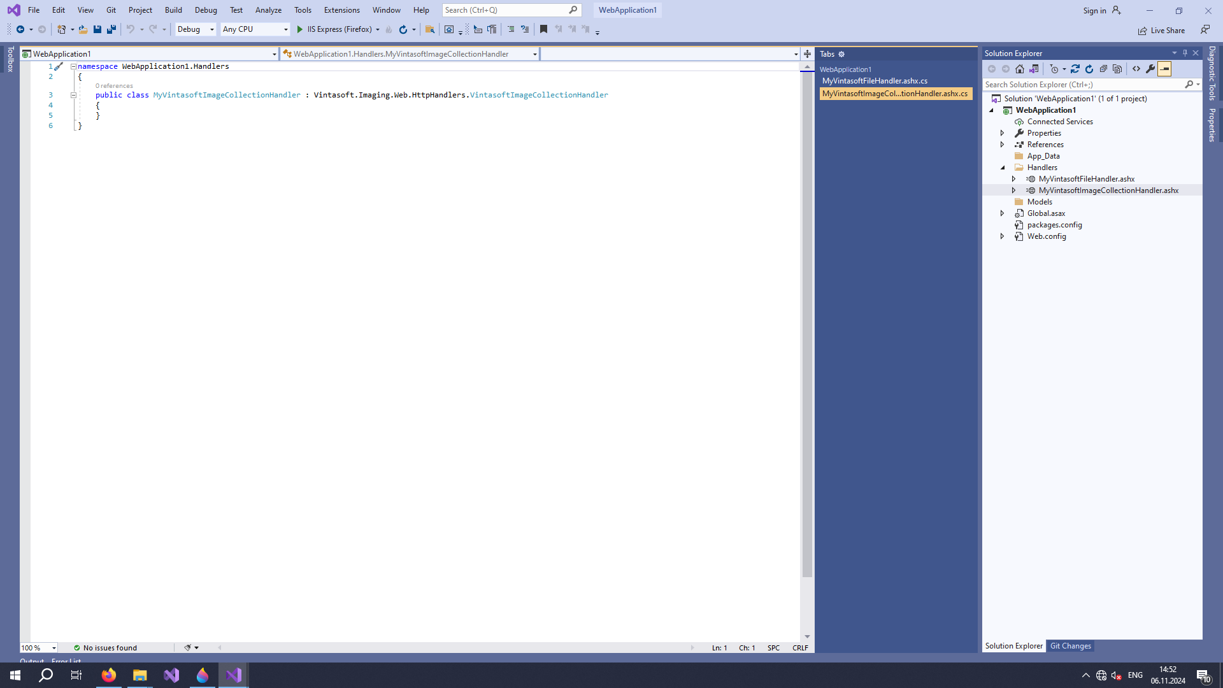Collapse the Handlers folder
The height and width of the screenshot is (688, 1223).
click(1003, 167)
